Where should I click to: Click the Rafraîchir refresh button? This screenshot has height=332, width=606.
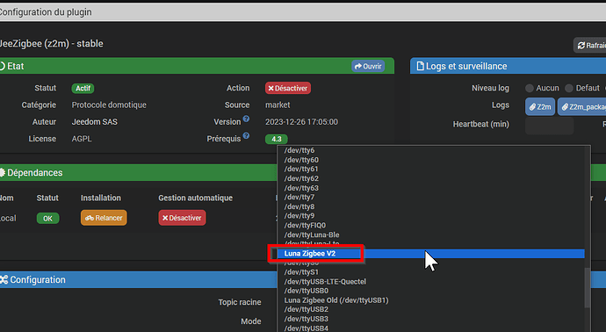(590, 45)
